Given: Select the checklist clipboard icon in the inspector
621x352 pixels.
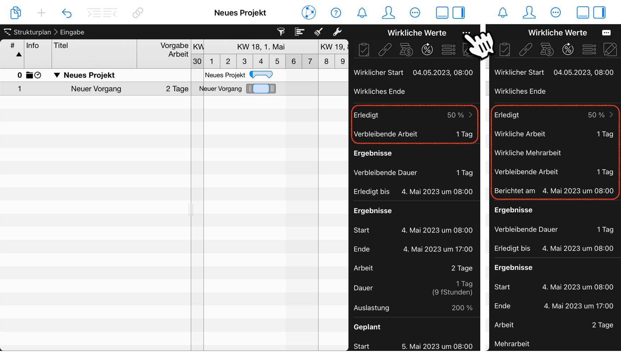Looking at the screenshot, I should tap(364, 50).
